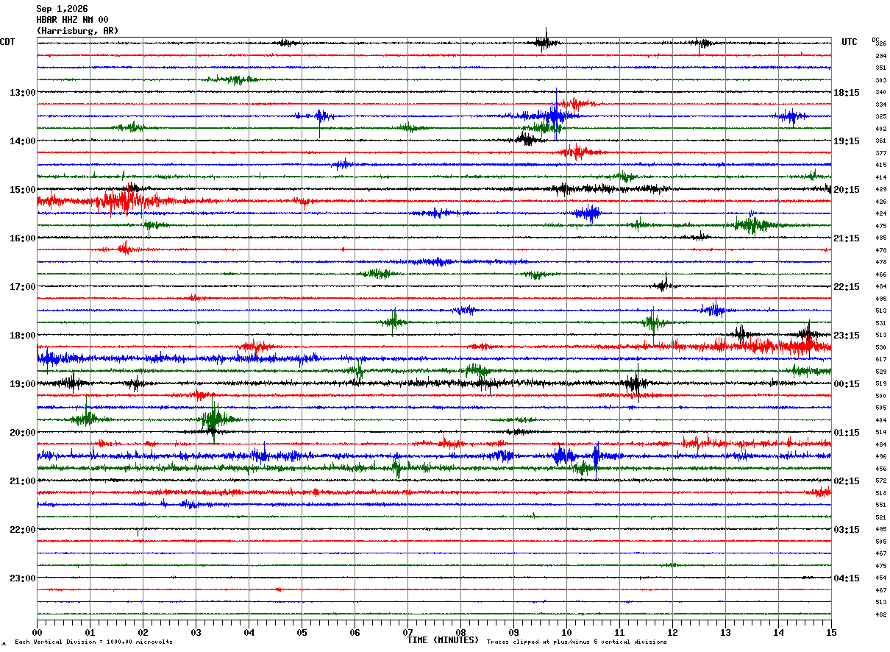
Task: Click the vertical division microvolts scale note
Action: (93, 642)
